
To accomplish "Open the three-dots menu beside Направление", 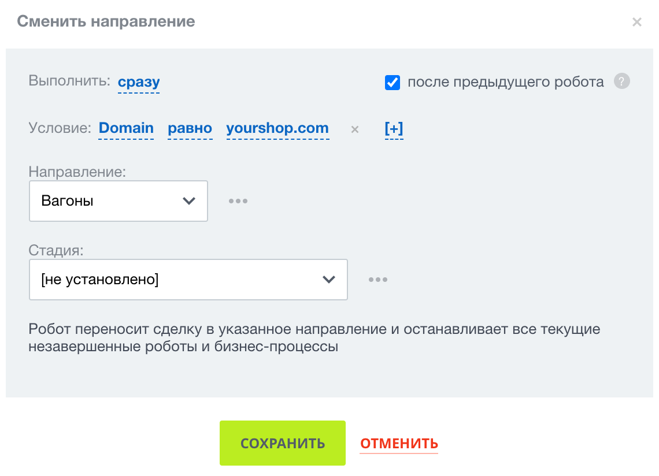I will pos(238,201).
